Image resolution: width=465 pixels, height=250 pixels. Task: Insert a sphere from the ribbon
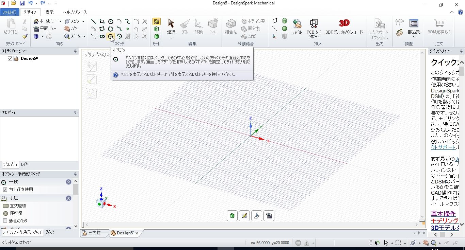[x=285, y=29]
